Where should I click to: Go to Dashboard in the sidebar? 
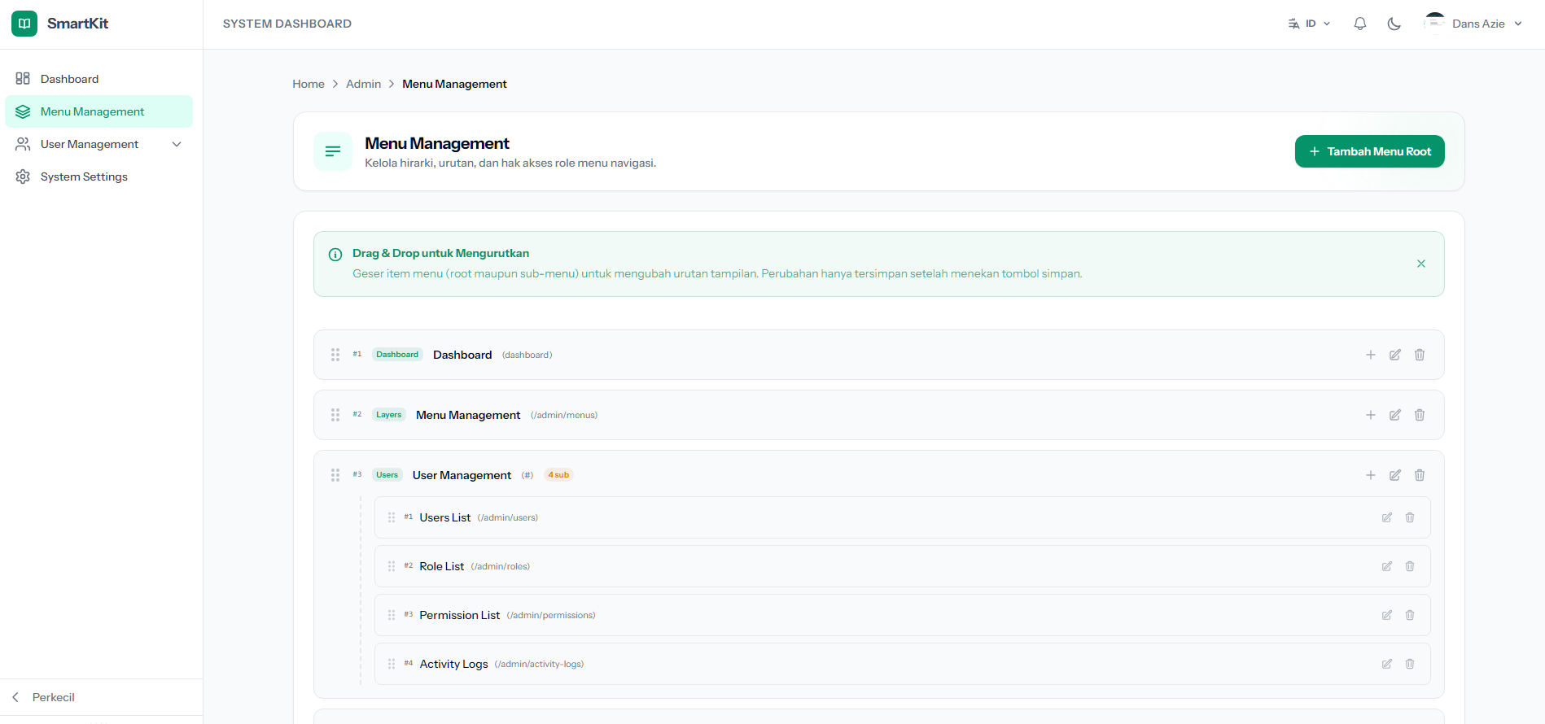99,79
